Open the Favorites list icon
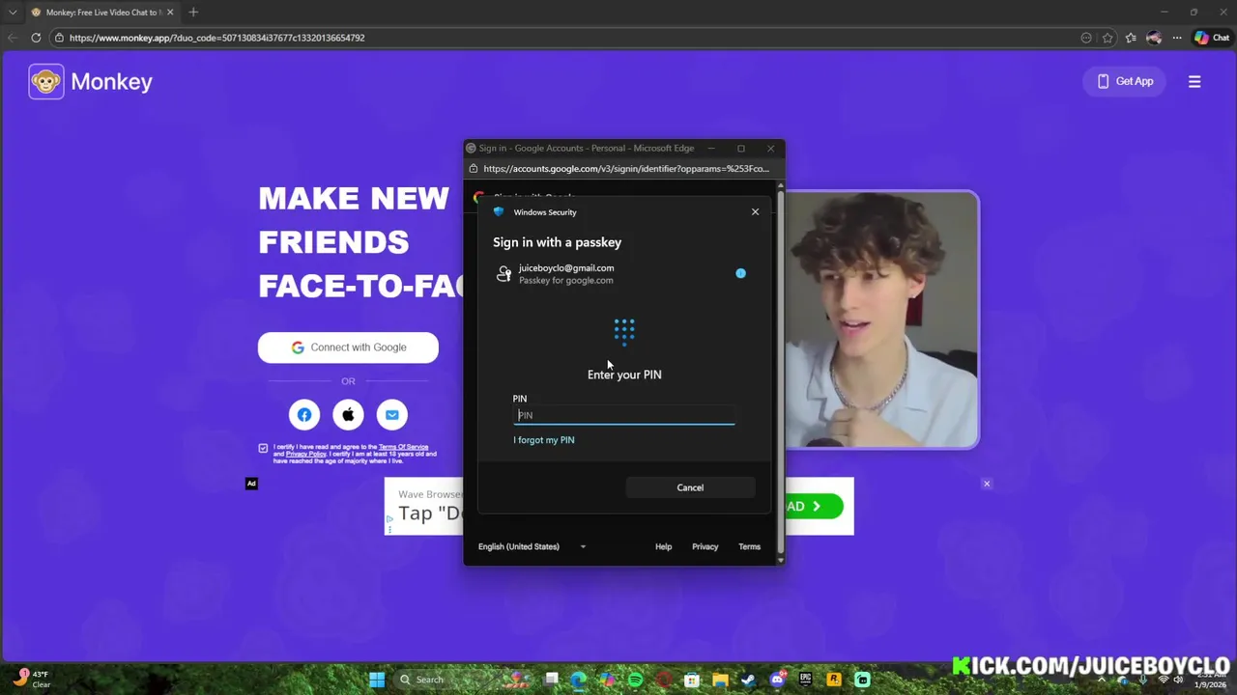The width and height of the screenshot is (1237, 695). [1131, 38]
